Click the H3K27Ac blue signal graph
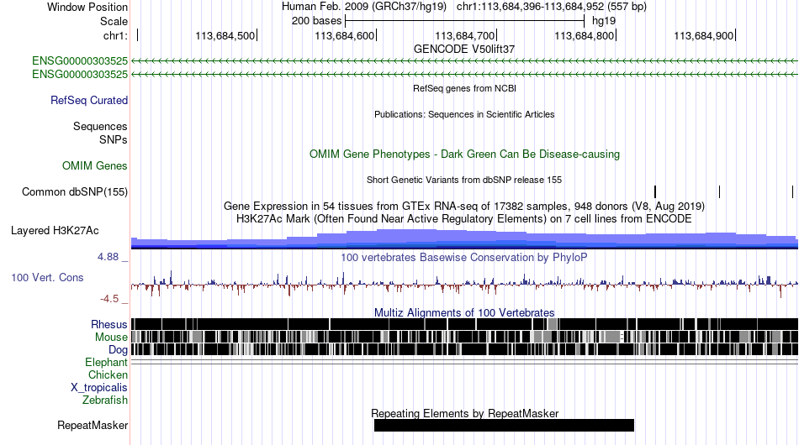The image size is (799, 445). coord(464,239)
